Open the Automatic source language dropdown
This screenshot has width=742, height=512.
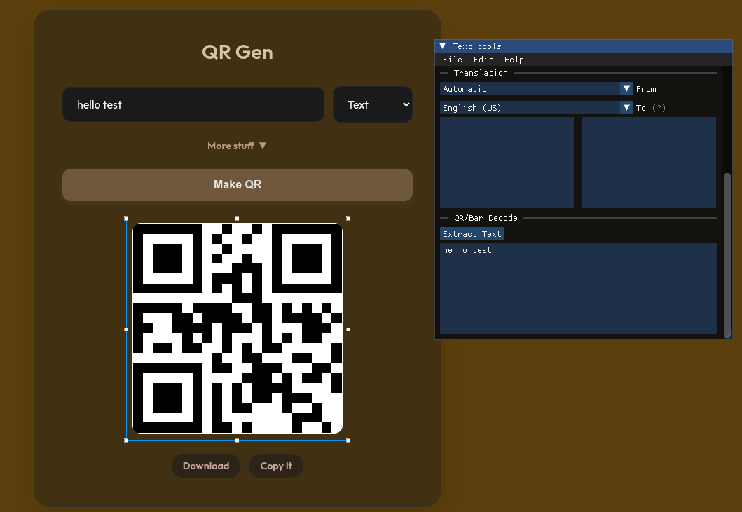[x=536, y=89]
